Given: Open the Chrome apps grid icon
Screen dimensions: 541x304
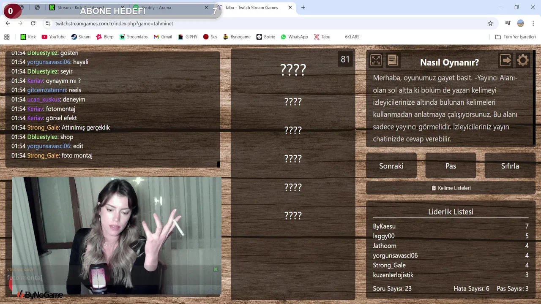Looking at the screenshot, I should tap(7, 37).
